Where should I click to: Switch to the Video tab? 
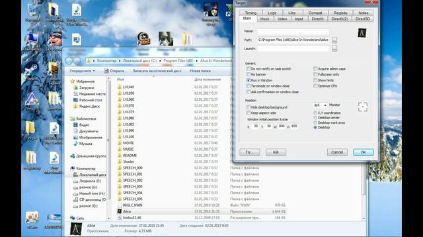click(282, 19)
